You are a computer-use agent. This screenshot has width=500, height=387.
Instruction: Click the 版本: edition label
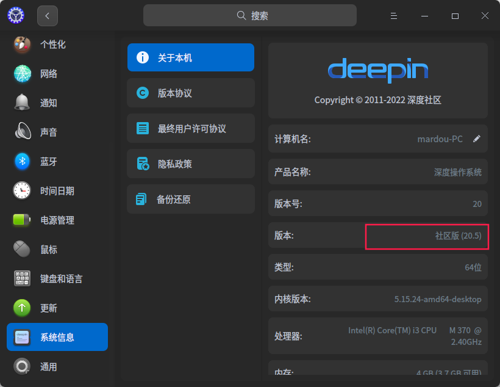click(284, 236)
